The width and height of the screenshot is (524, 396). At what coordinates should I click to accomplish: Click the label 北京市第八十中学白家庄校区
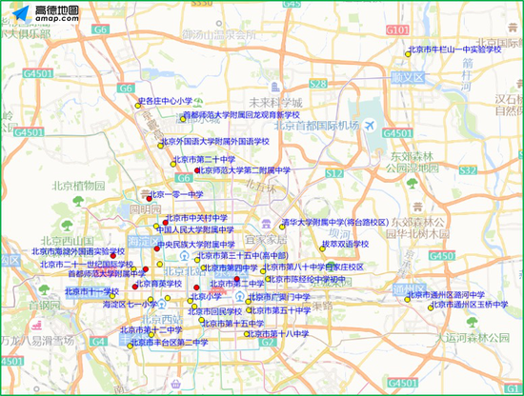[x=313, y=267]
